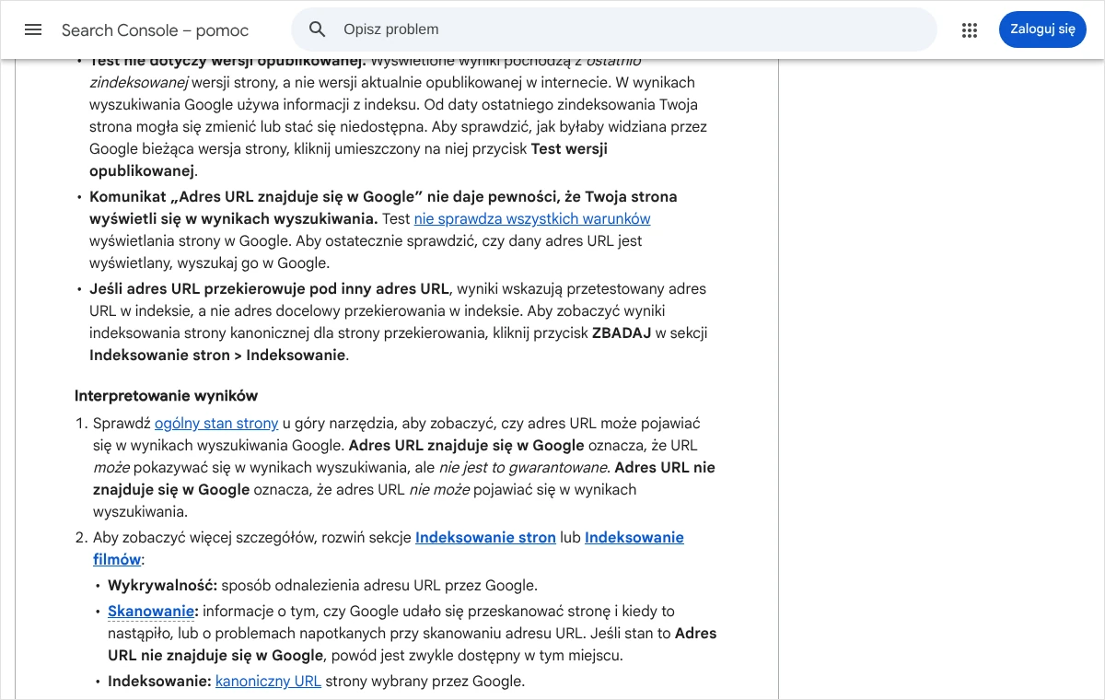Click the bold "Indeksowanie stron > Indeksowanie" text
Image resolution: width=1105 pixels, height=700 pixels.
click(x=217, y=356)
